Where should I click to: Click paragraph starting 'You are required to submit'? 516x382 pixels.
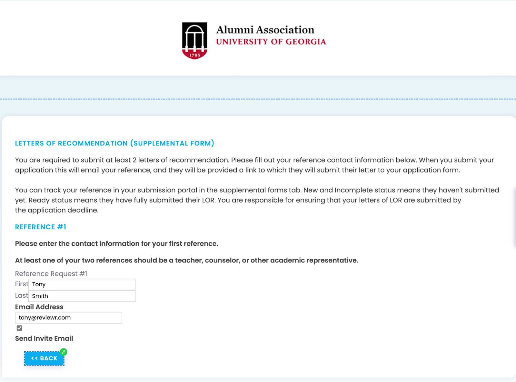[254, 165]
